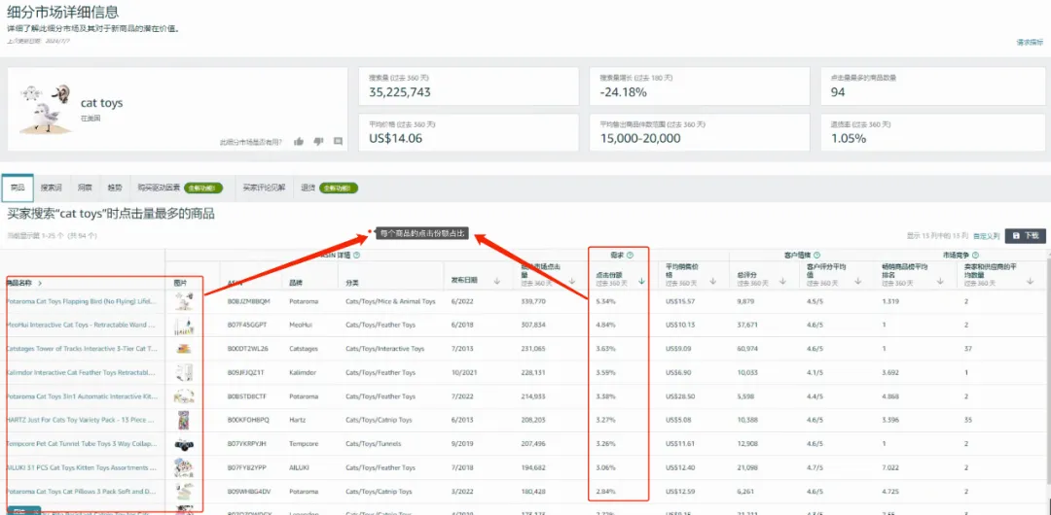Click AILUKI assortment product thumbnail
The image size is (1051, 515).
184,467
